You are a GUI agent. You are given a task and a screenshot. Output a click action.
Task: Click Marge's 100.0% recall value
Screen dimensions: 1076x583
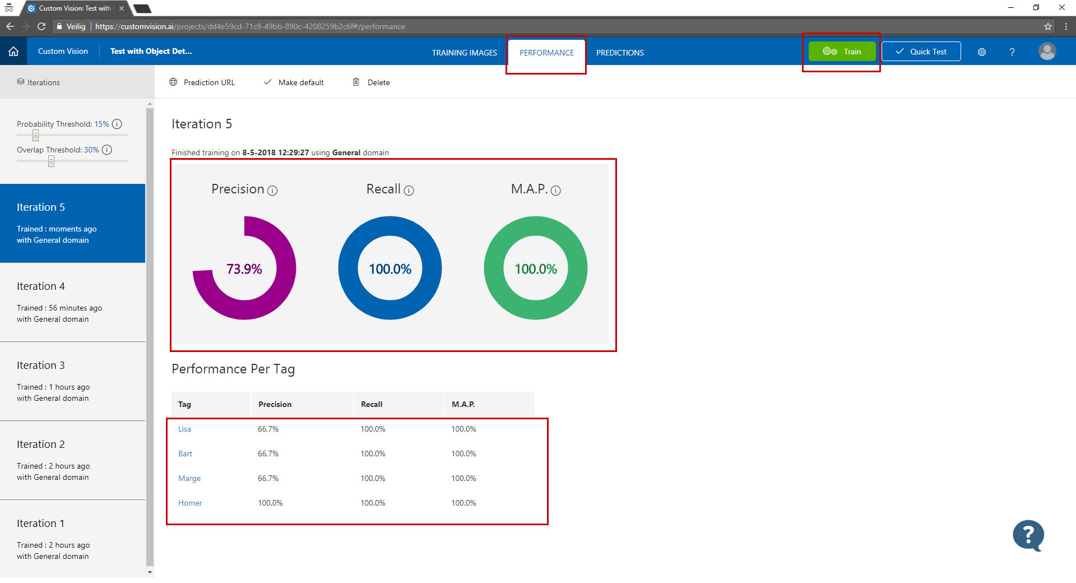click(x=373, y=478)
